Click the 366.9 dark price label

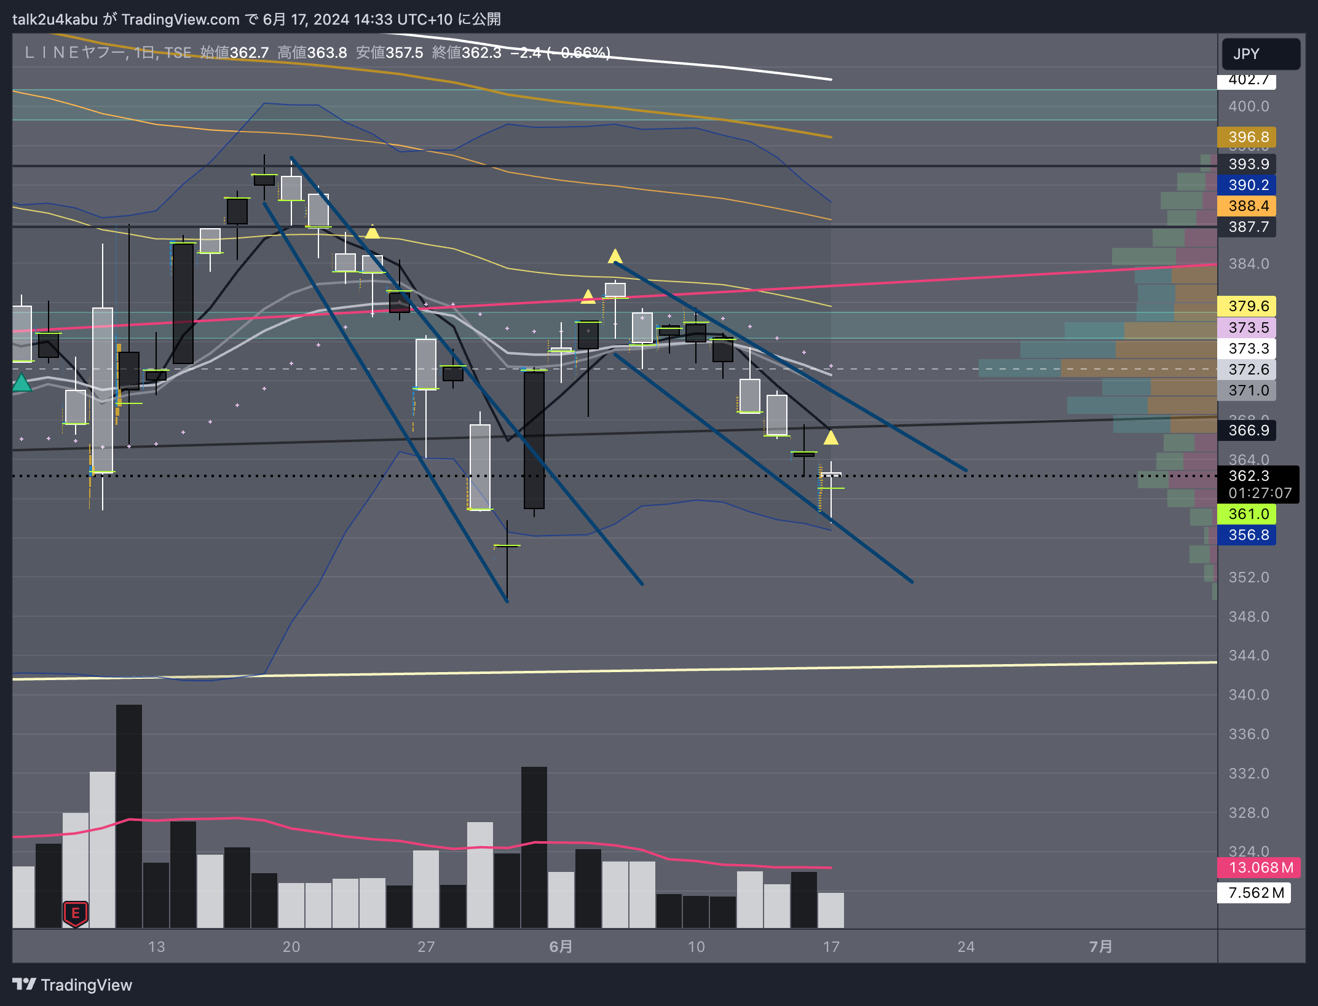[x=1247, y=430]
